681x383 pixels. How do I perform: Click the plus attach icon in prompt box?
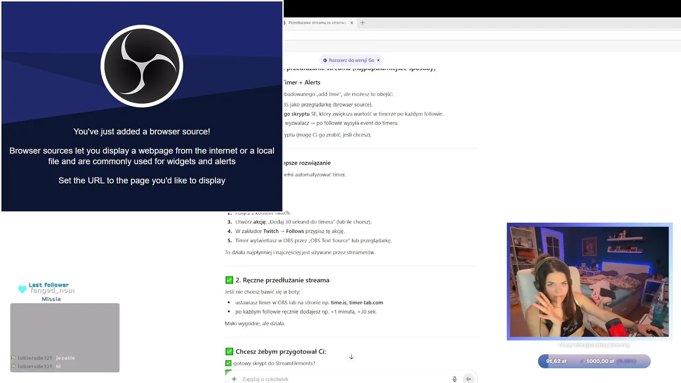(234, 379)
